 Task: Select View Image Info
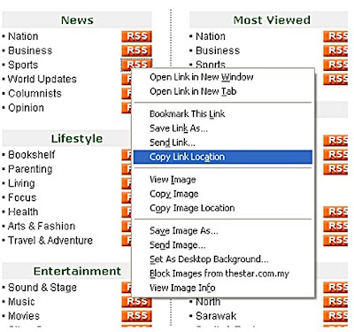coord(223,288)
